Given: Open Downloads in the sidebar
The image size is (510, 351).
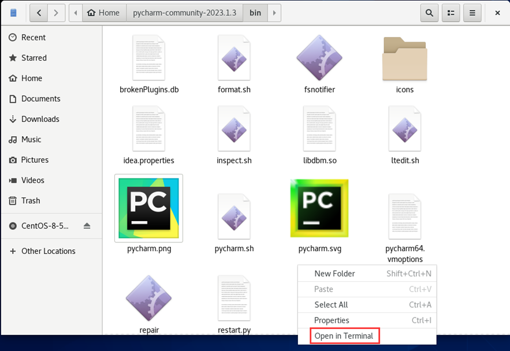Looking at the screenshot, I should (51, 119).
